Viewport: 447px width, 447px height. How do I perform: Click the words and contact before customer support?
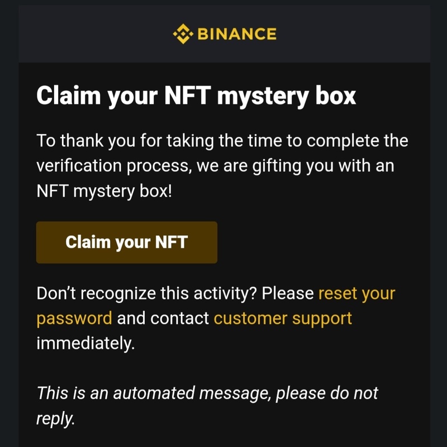pyautogui.click(x=163, y=318)
